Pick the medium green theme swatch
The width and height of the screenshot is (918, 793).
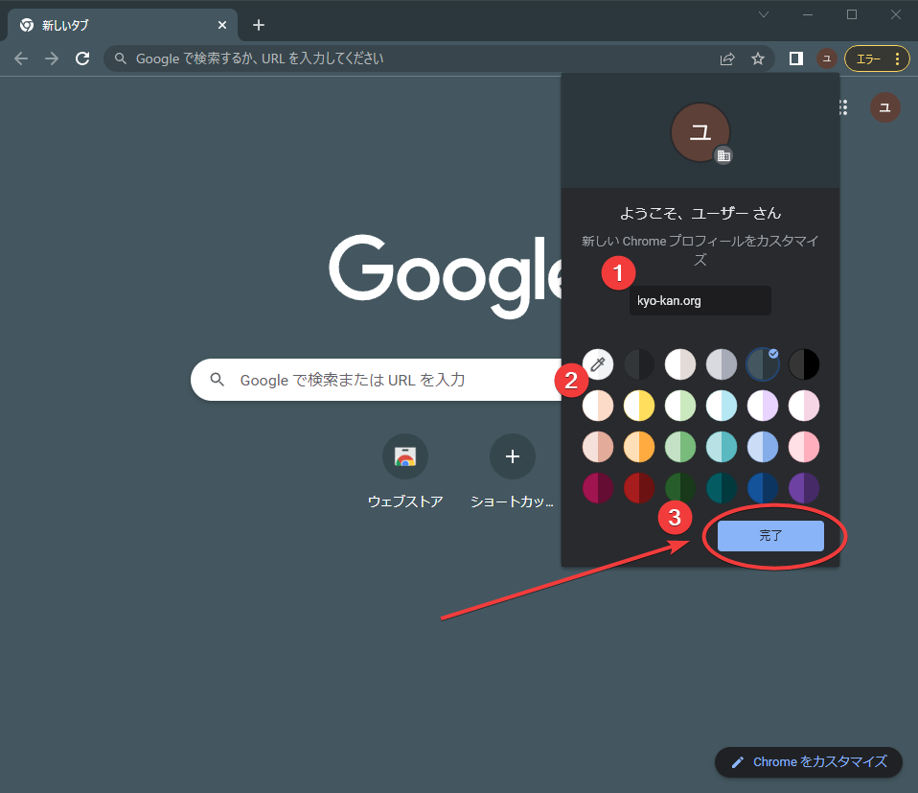680,447
